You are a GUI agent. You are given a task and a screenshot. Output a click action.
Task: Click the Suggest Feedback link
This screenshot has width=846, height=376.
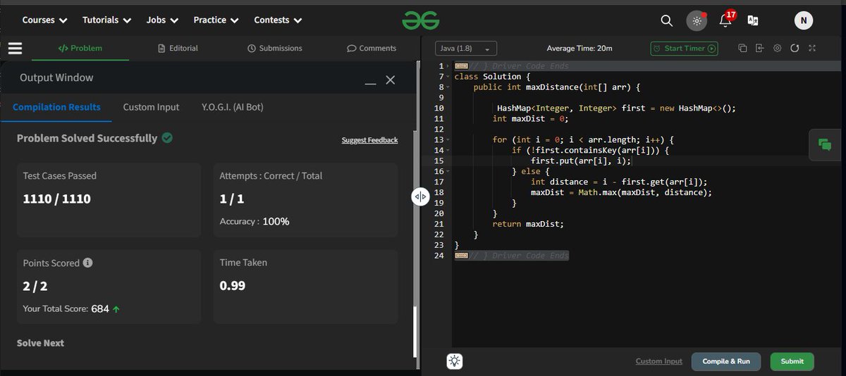(x=369, y=140)
